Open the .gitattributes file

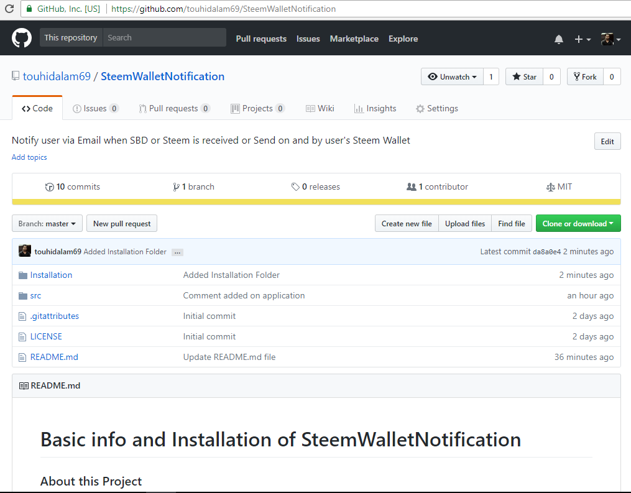pos(54,316)
